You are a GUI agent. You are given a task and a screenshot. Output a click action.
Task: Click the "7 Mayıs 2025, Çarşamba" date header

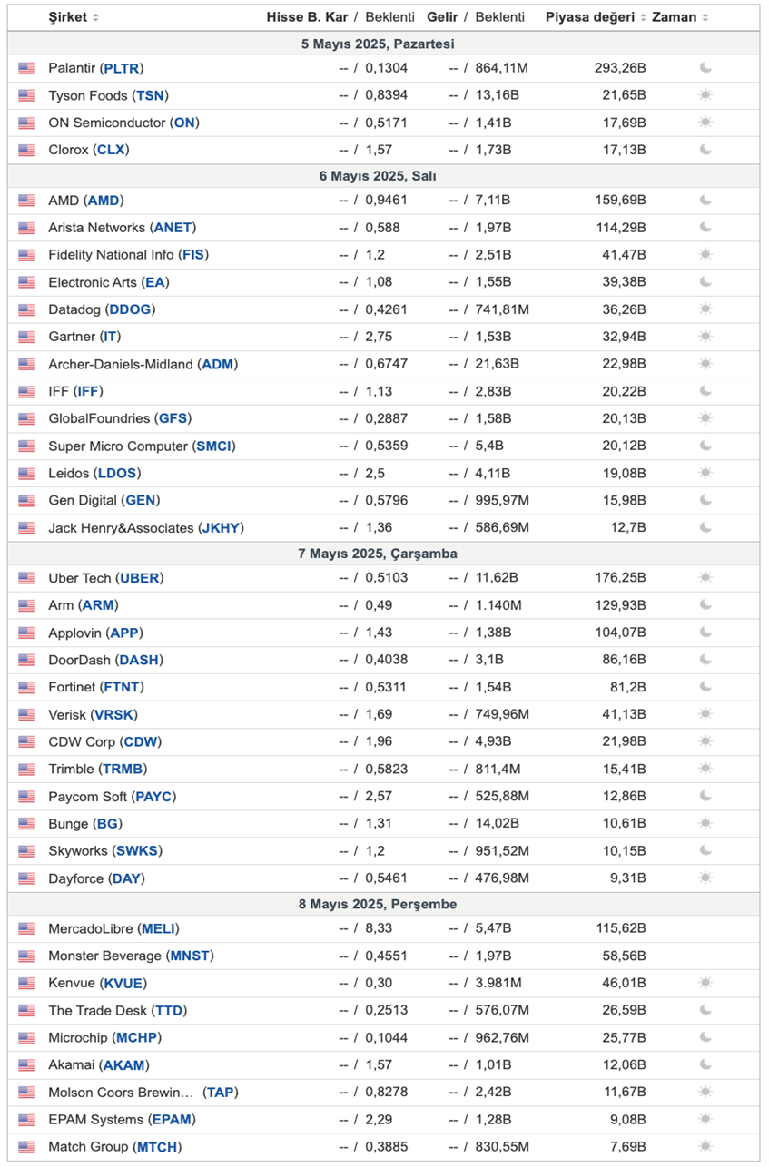378,554
